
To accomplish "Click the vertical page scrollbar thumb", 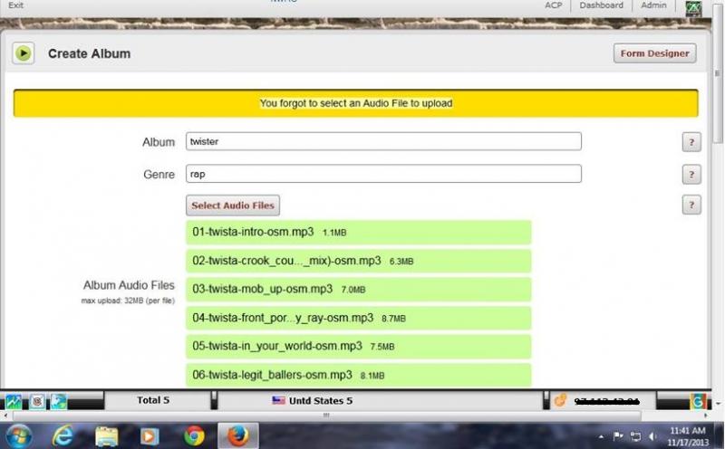I will 717,74.
